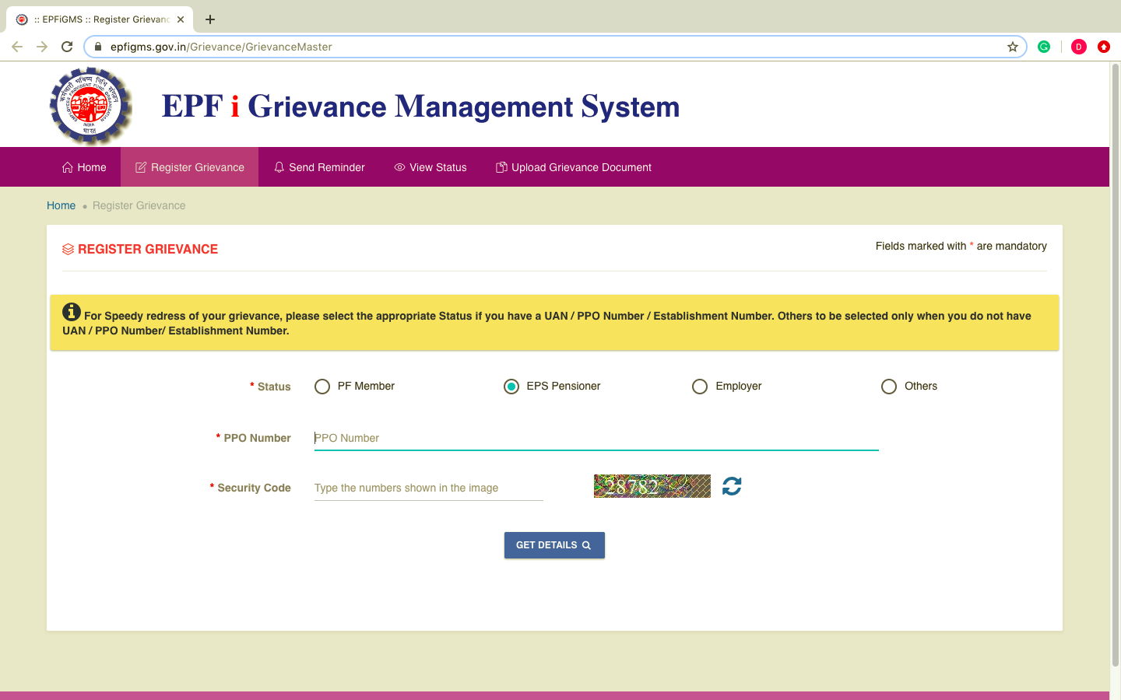
Task: Click the GET DETAILS button
Action: point(554,545)
